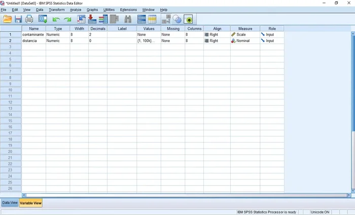Screen dimensions: 355x215
Task: Open the Window menu
Action: 148,10
